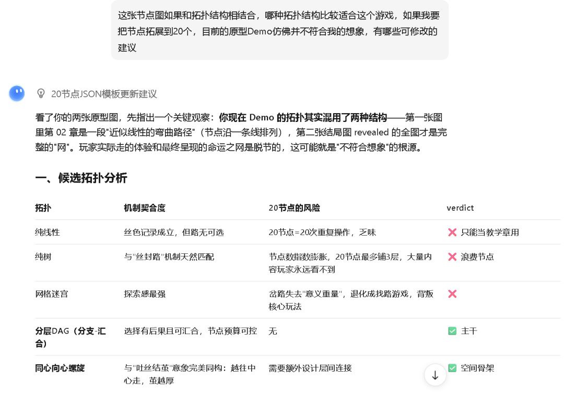Image resolution: width=564 pixels, height=393 pixels.
Task: Click the verdict column header
Action: point(460,208)
